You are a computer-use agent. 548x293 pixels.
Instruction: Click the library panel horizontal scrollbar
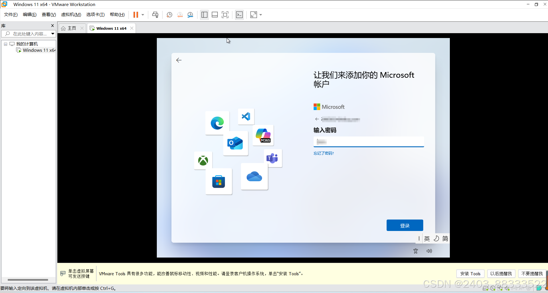[x=28, y=280]
